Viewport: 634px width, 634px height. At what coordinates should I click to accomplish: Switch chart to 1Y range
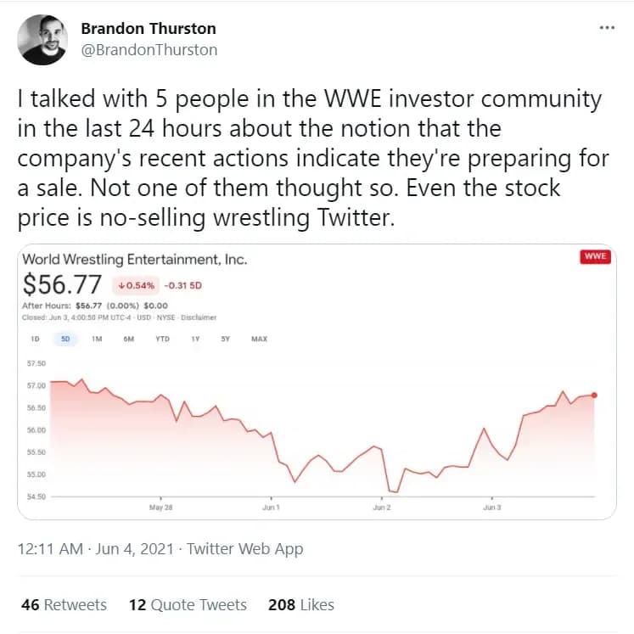click(196, 339)
